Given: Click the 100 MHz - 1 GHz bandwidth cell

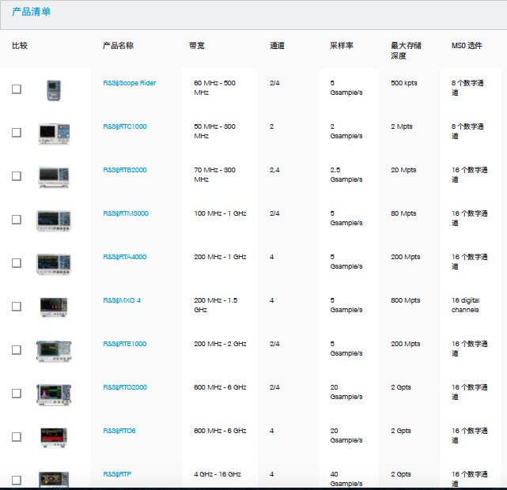Looking at the screenshot, I should [220, 213].
